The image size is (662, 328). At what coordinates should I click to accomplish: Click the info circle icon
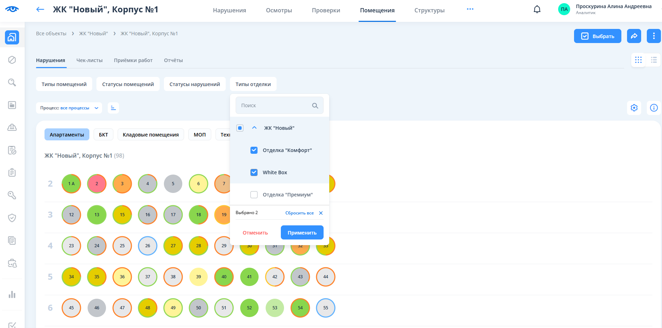pos(654,108)
